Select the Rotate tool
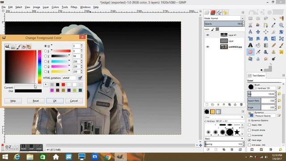This screenshot has height=161, width=286. point(281,32)
